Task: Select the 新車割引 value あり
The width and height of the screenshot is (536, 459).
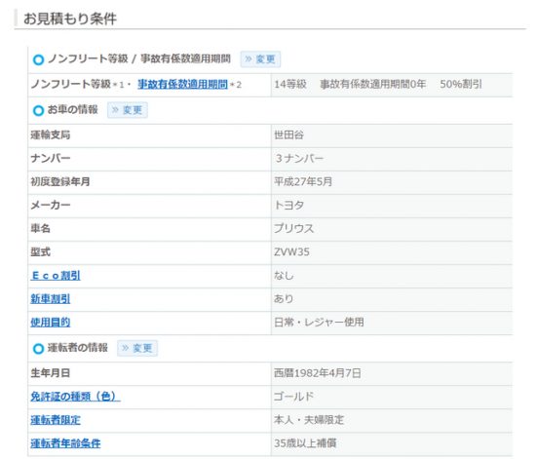Action: 284,299
